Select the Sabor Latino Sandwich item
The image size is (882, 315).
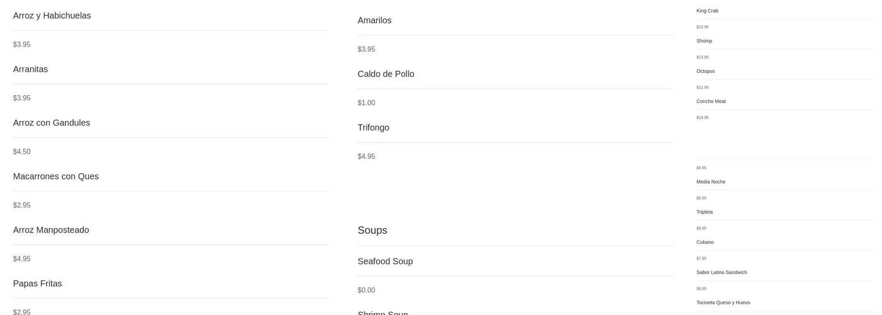click(721, 273)
